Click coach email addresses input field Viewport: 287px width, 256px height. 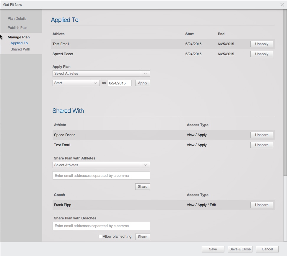coord(101,226)
